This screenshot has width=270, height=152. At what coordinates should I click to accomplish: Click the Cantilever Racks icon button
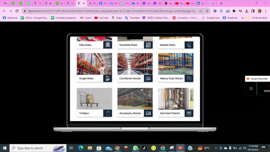click(148, 78)
